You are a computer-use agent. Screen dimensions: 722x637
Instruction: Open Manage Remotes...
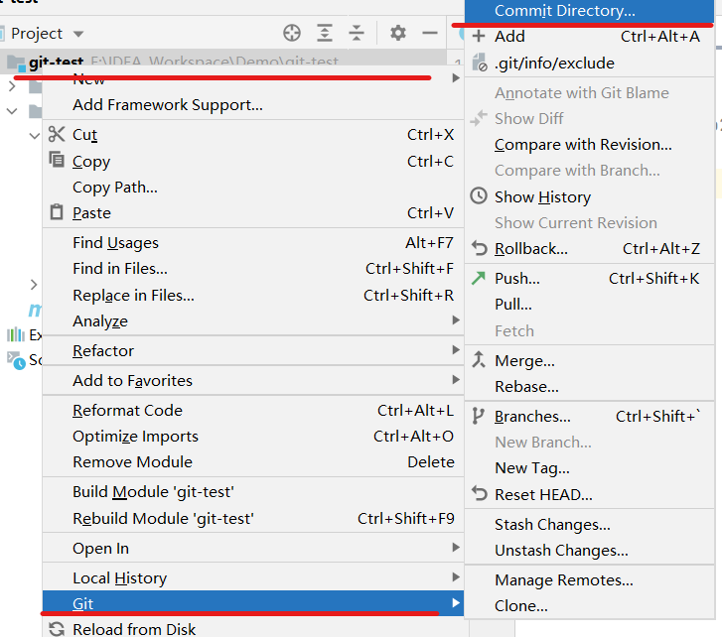[589, 580]
